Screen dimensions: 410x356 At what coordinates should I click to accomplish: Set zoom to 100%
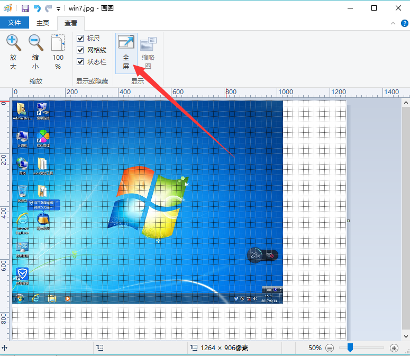point(58,52)
